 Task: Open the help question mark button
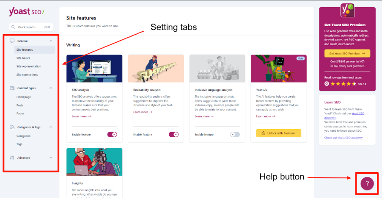[367, 184]
